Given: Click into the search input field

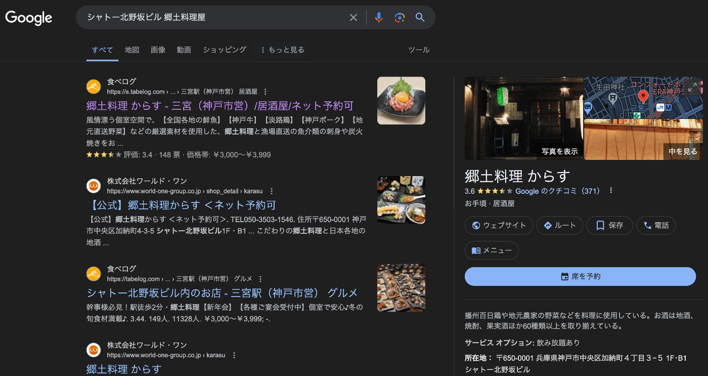Looking at the screenshot, I should (215, 18).
